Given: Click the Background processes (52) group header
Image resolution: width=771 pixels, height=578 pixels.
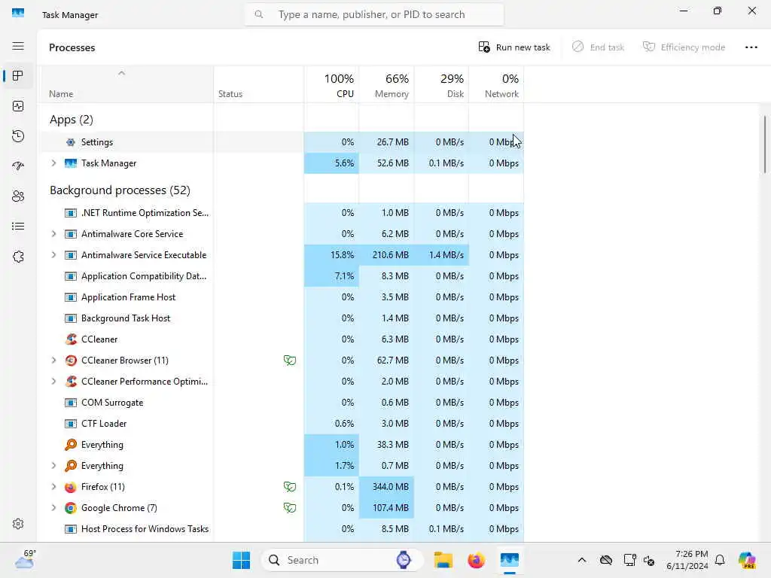Looking at the screenshot, I should (x=120, y=190).
